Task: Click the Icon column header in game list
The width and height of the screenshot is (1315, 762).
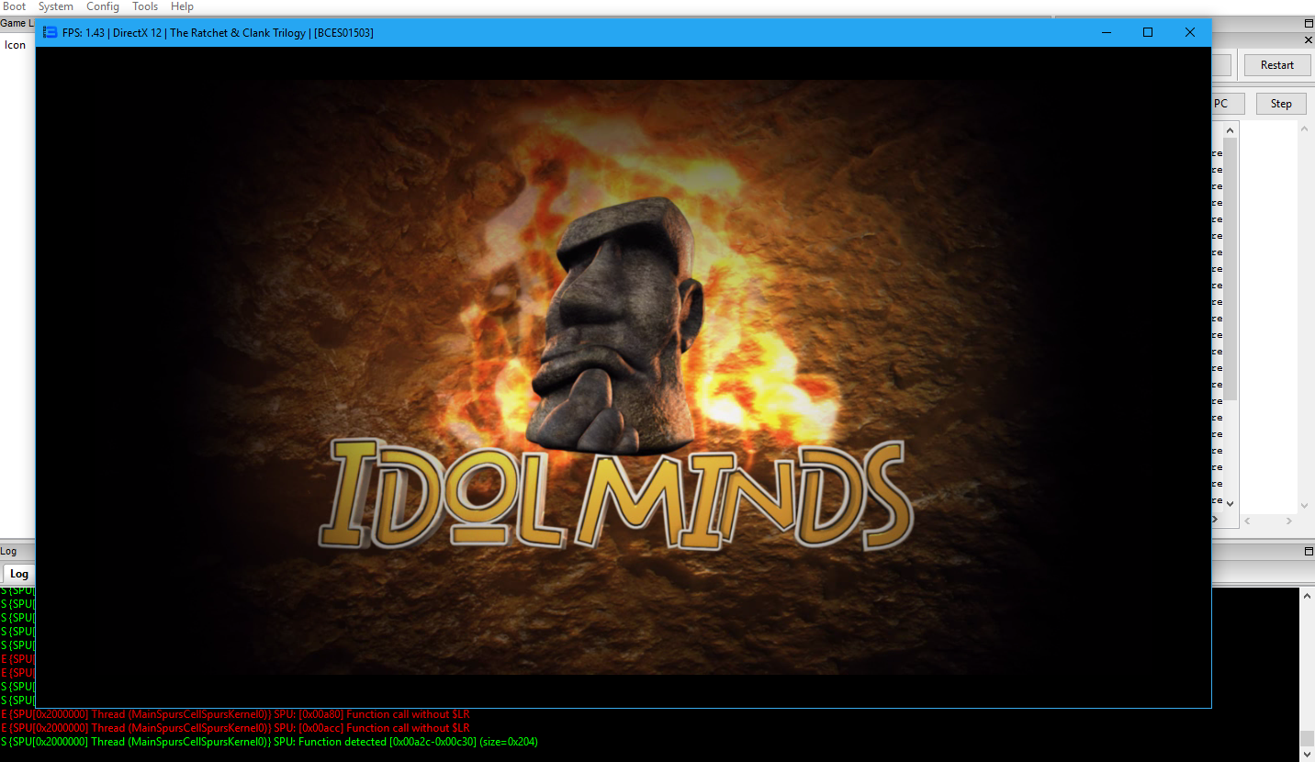Action: (16, 45)
